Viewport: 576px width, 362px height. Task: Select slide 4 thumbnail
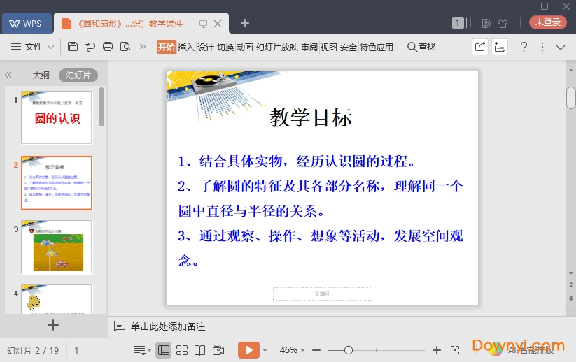[57, 299]
